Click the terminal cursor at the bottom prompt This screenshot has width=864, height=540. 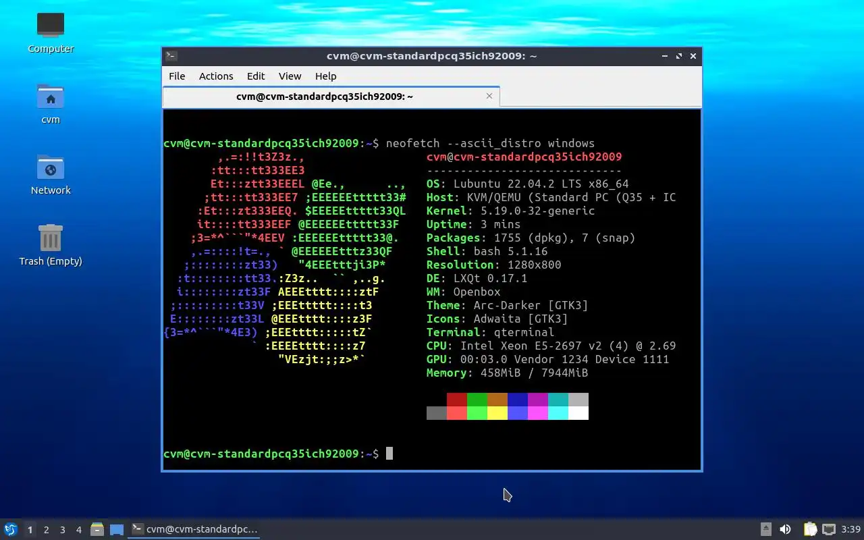(x=389, y=454)
